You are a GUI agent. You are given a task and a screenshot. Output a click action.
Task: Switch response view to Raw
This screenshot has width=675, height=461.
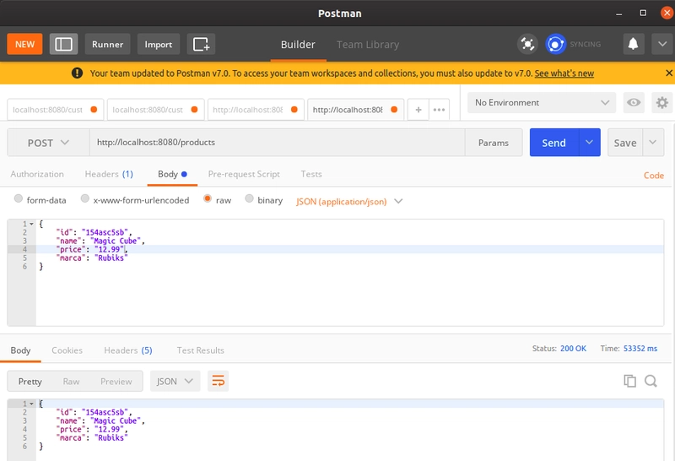71,382
